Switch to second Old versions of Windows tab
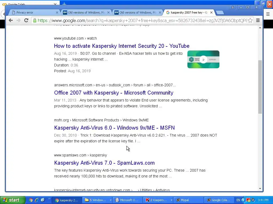This screenshot has width=273, height=204. click(x=138, y=12)
